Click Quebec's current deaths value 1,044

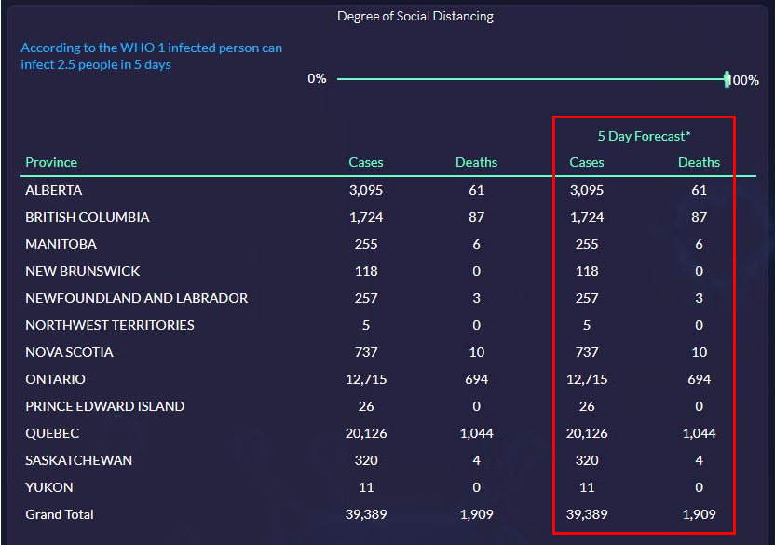(477, 433)
